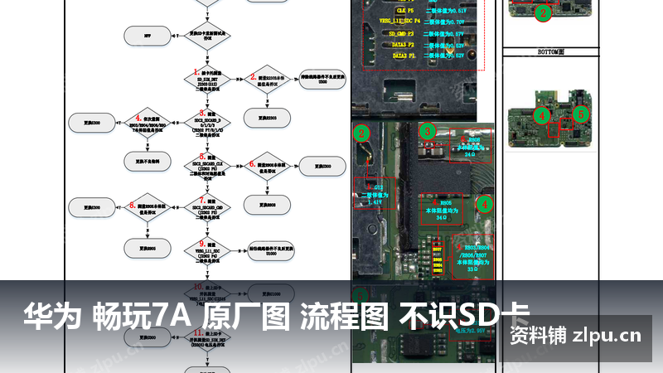Select flowchart step 11 diamond
Screen dimensions: 663x373
(207, 338)
